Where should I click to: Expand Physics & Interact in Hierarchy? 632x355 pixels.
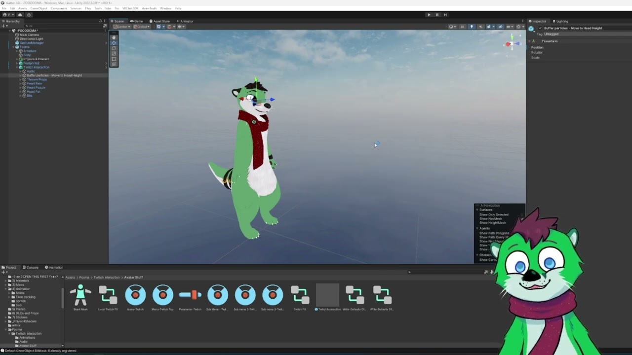(17, 59)
